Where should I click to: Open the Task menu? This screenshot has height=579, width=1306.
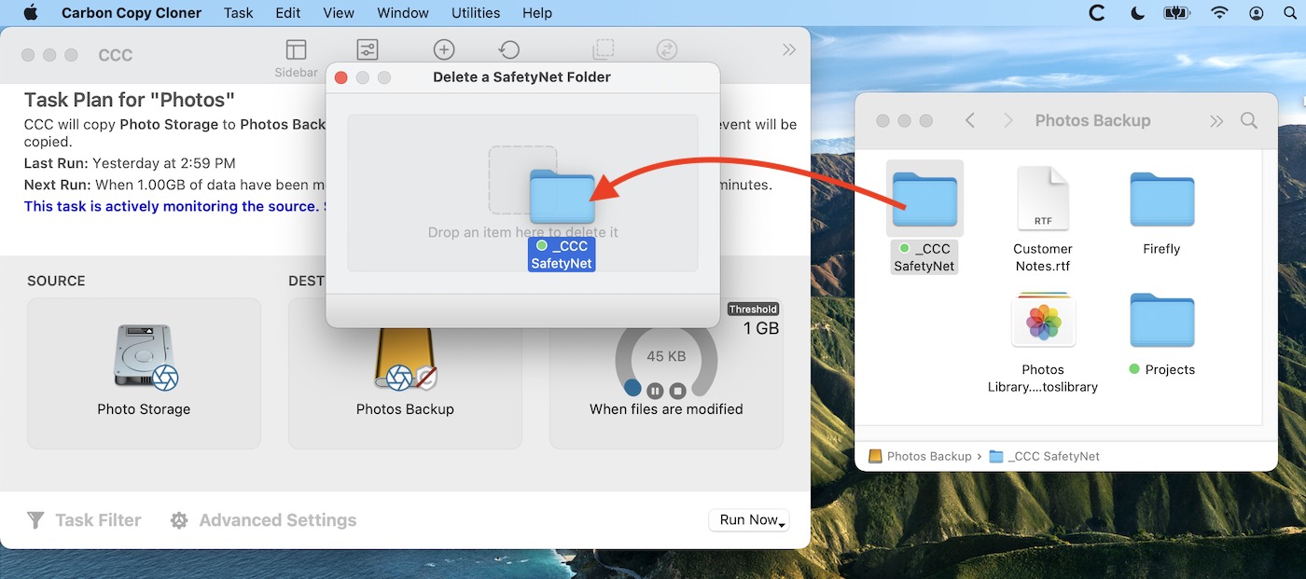click(x=239, y=13)
